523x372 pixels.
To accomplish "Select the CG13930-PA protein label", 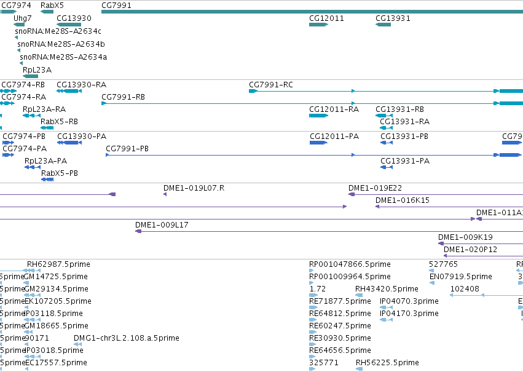I will click(82, 137).
